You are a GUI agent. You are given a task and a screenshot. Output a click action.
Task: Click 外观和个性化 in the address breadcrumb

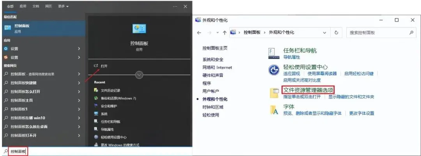(281, 33)
